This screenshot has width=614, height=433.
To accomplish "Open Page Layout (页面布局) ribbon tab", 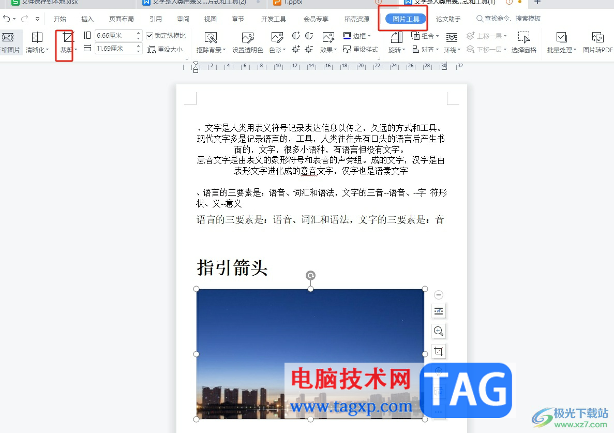I will [x=121, y=19].
